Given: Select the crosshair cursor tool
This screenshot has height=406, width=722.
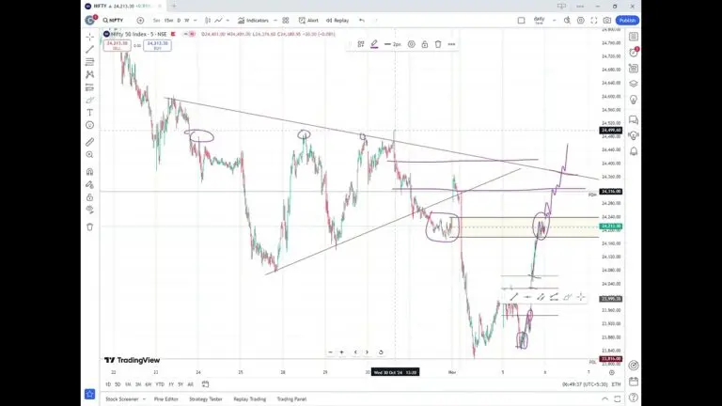Looking at the screenshot, I should pyautogui.click(x=90, y=37).
